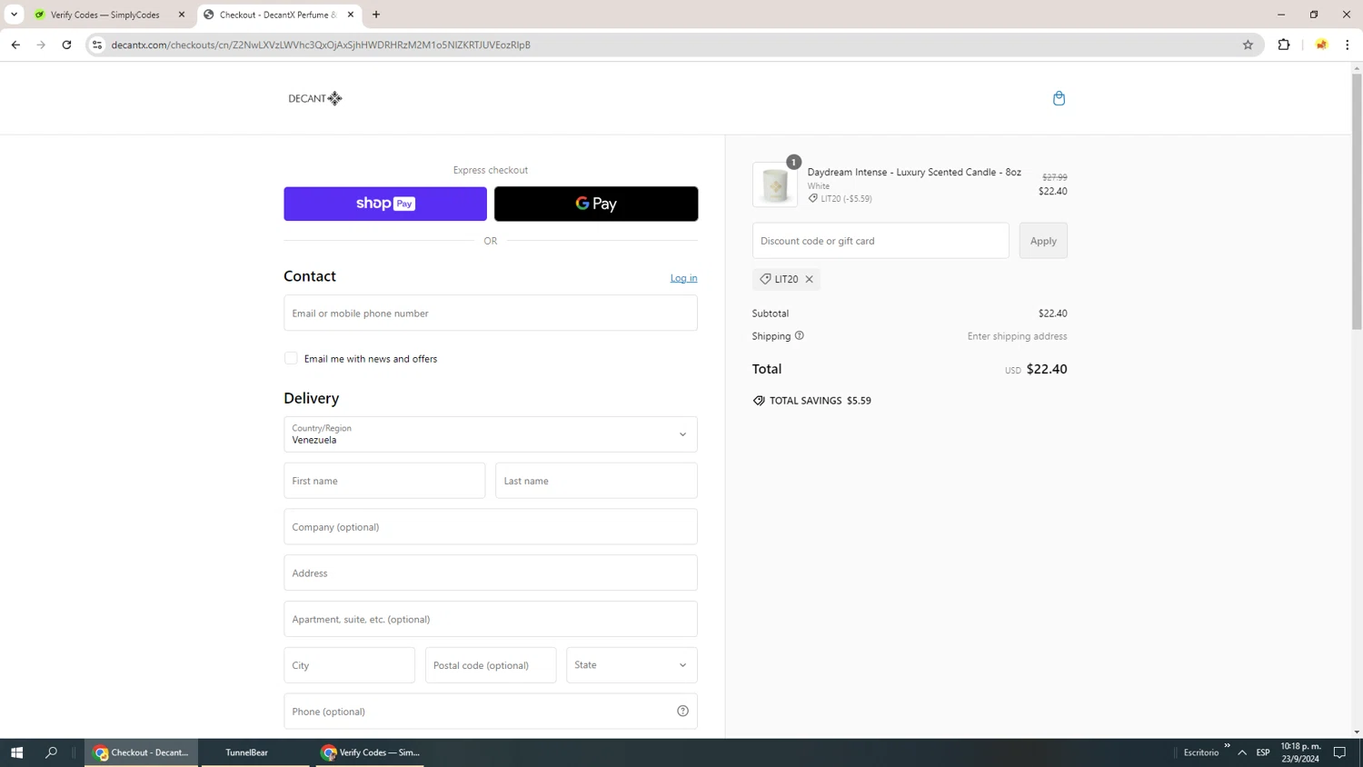1363x767 pixels.
Task: Open a new browser tab
Action: pos(376,15)
